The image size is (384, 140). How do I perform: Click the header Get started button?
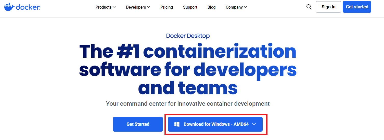tap(357, 7)
